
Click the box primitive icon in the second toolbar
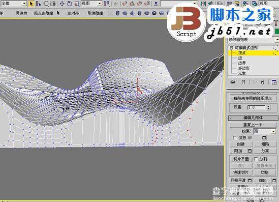click(x=125, y=13)
